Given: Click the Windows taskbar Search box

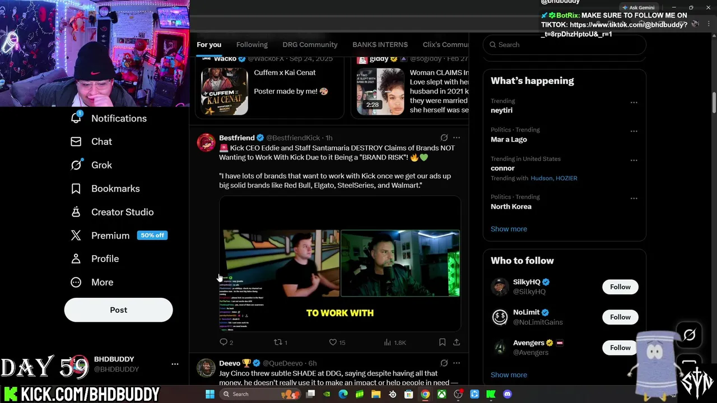Looking at the screenshot, I should [259, 394].
